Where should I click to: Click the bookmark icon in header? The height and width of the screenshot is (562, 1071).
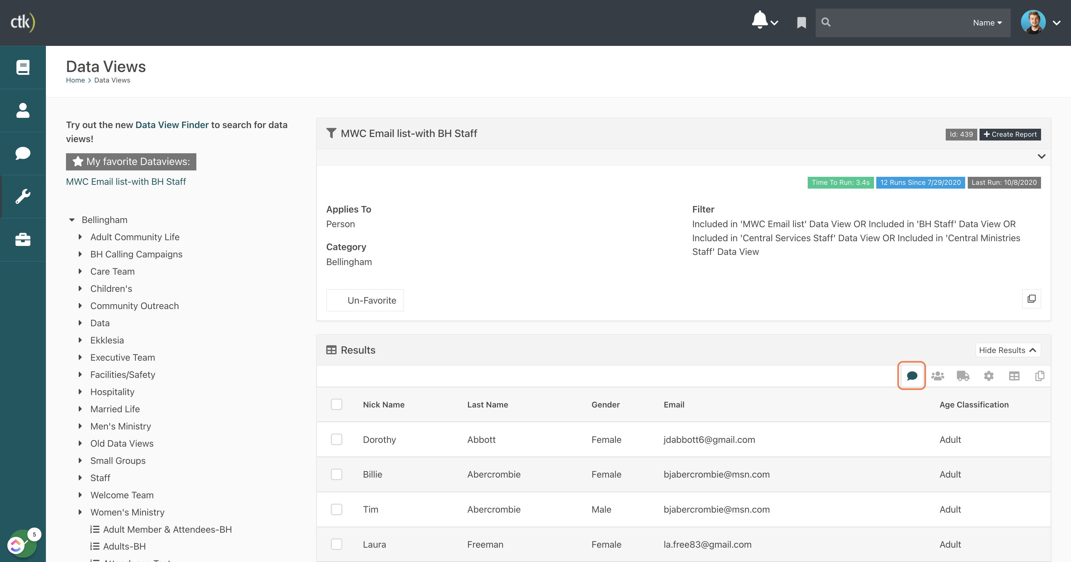point(801,22)
